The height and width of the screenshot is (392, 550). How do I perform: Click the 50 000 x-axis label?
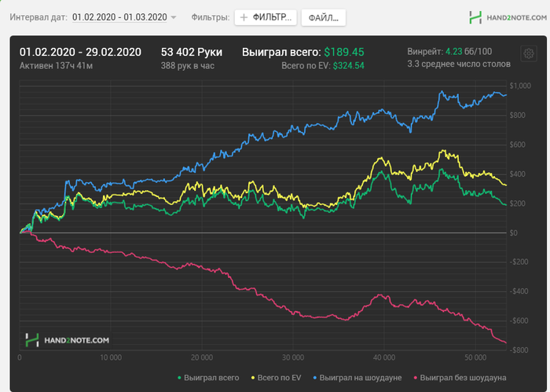coord(475,357)
